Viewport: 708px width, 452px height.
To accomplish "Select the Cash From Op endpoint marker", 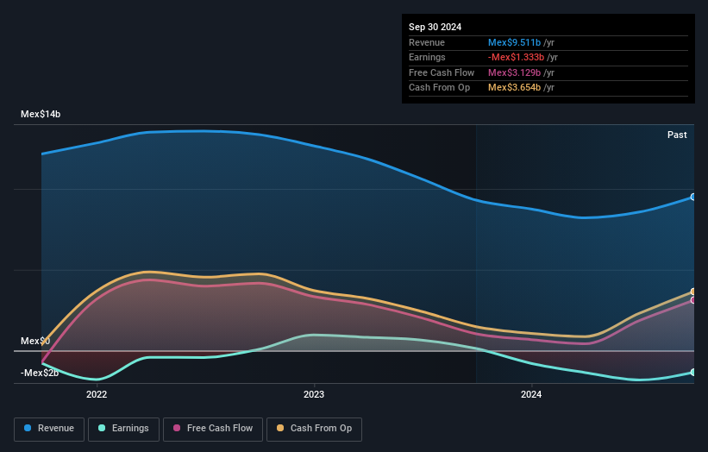I will (693, 292).
